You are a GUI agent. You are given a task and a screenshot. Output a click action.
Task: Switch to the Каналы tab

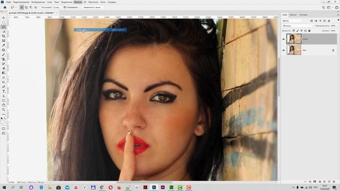[293, 15]
